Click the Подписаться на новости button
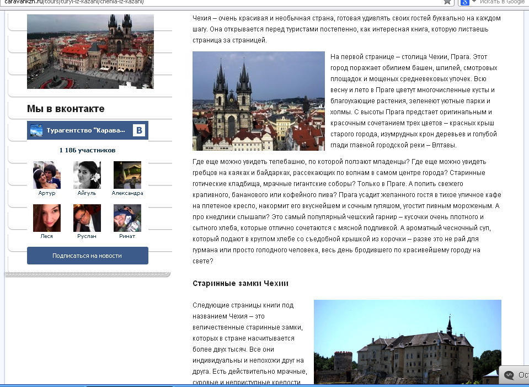529x387 pixels. (x=87, y=256)
